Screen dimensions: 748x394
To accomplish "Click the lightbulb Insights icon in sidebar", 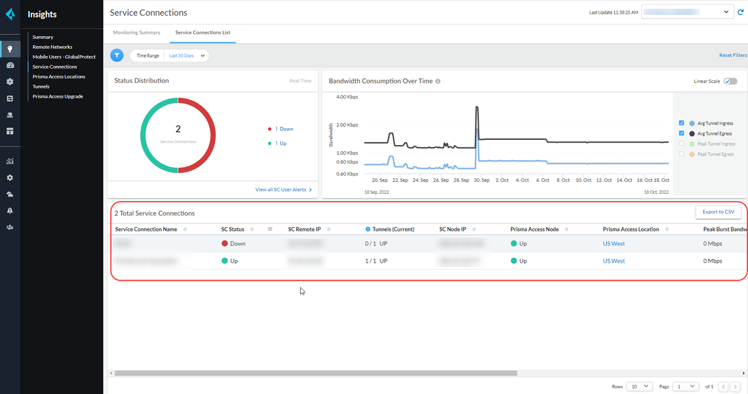I will 10,49.
